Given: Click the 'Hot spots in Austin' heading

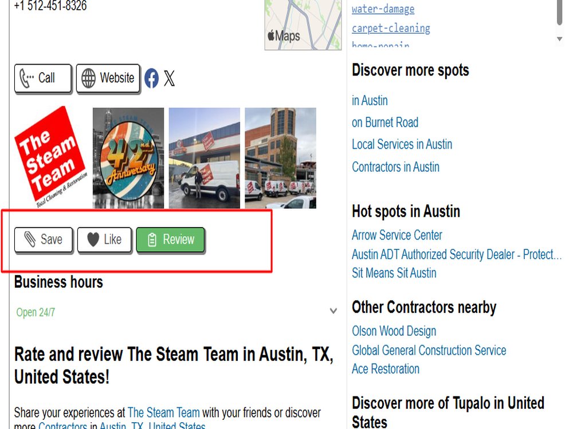Looking at the screenshot, I should click(x=406, y=211).
